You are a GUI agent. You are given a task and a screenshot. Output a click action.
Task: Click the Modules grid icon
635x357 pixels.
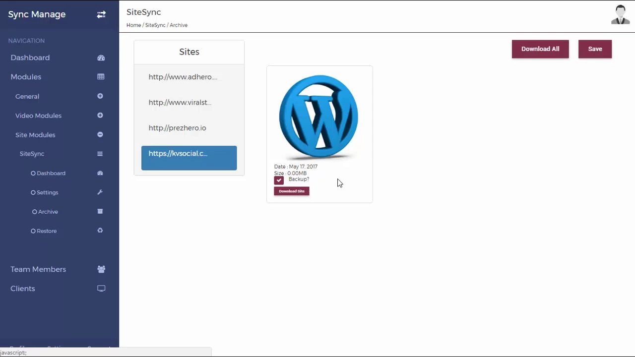[101, 77]
